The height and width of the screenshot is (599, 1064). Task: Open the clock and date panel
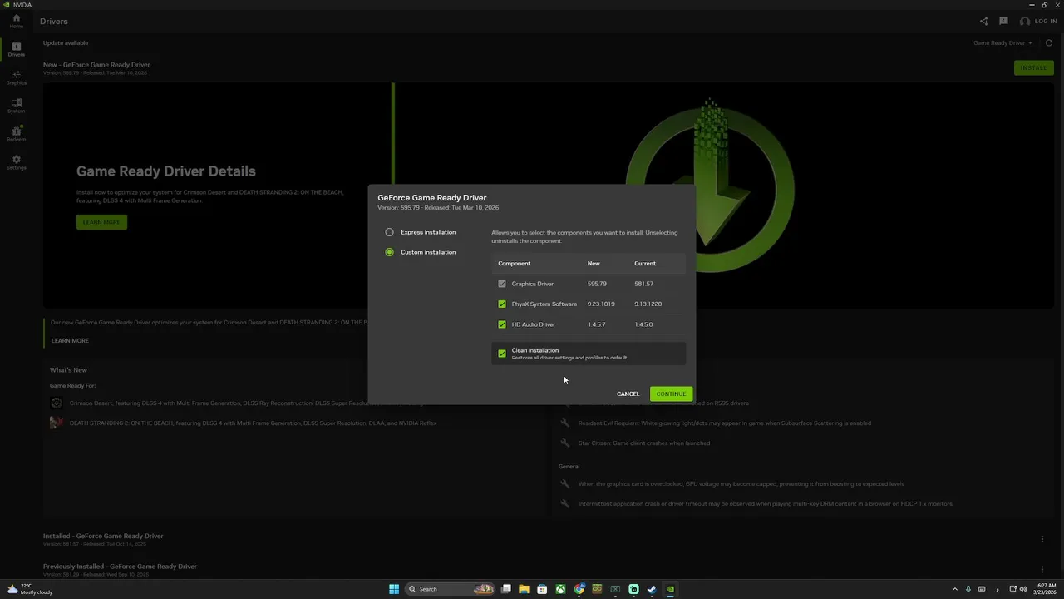click(1044, 589)
